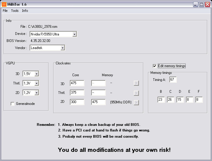Open the VGPU 3D voltage dropdown
The height and width of the screenshot is (161, 212).
(x=36, y=74)
